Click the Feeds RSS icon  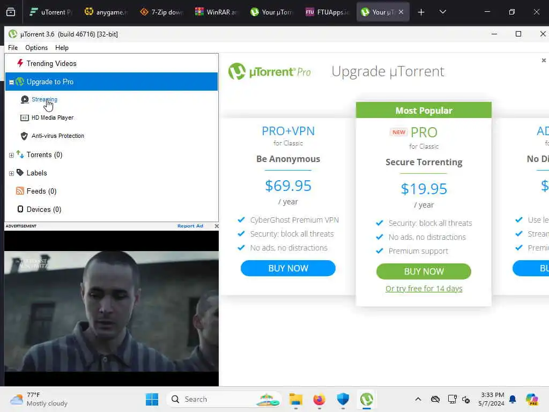(20, 191)
